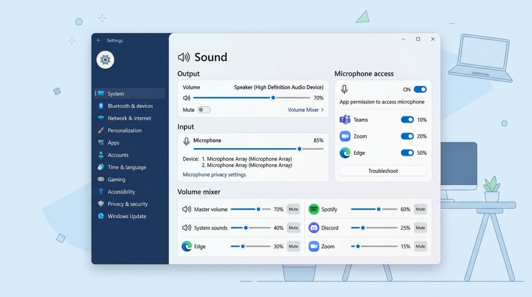The image size is (532, 297).
Task: Click the Edge icon in Volume mixer
Action: pyautogui.click(x=188, y=246)
